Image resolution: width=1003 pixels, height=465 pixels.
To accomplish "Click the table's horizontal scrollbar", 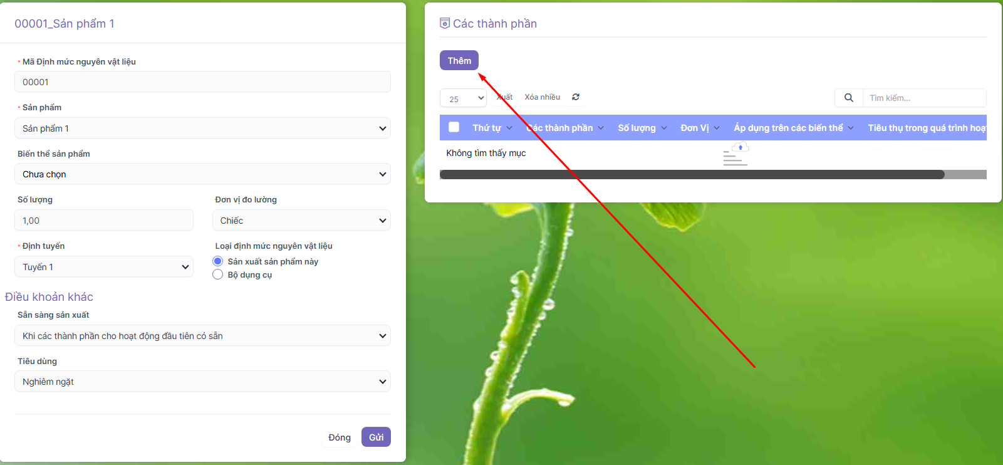I will pos(692,175).
